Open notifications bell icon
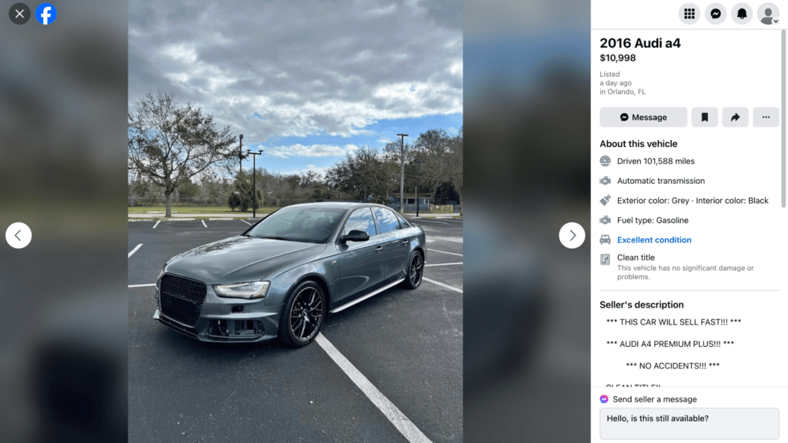Viewport: 788px width, 443px height. (x=742, y=14)
